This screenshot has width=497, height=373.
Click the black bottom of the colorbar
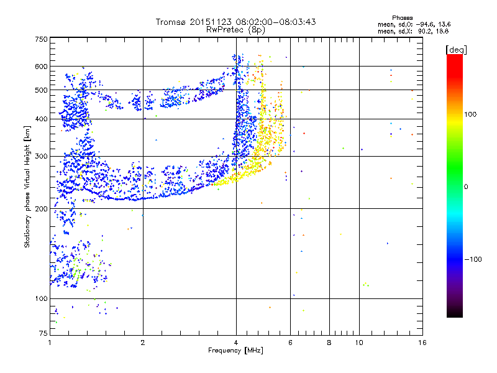point(455,313)
